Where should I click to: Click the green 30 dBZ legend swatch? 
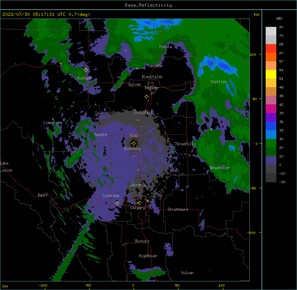(x=271, y=143)
